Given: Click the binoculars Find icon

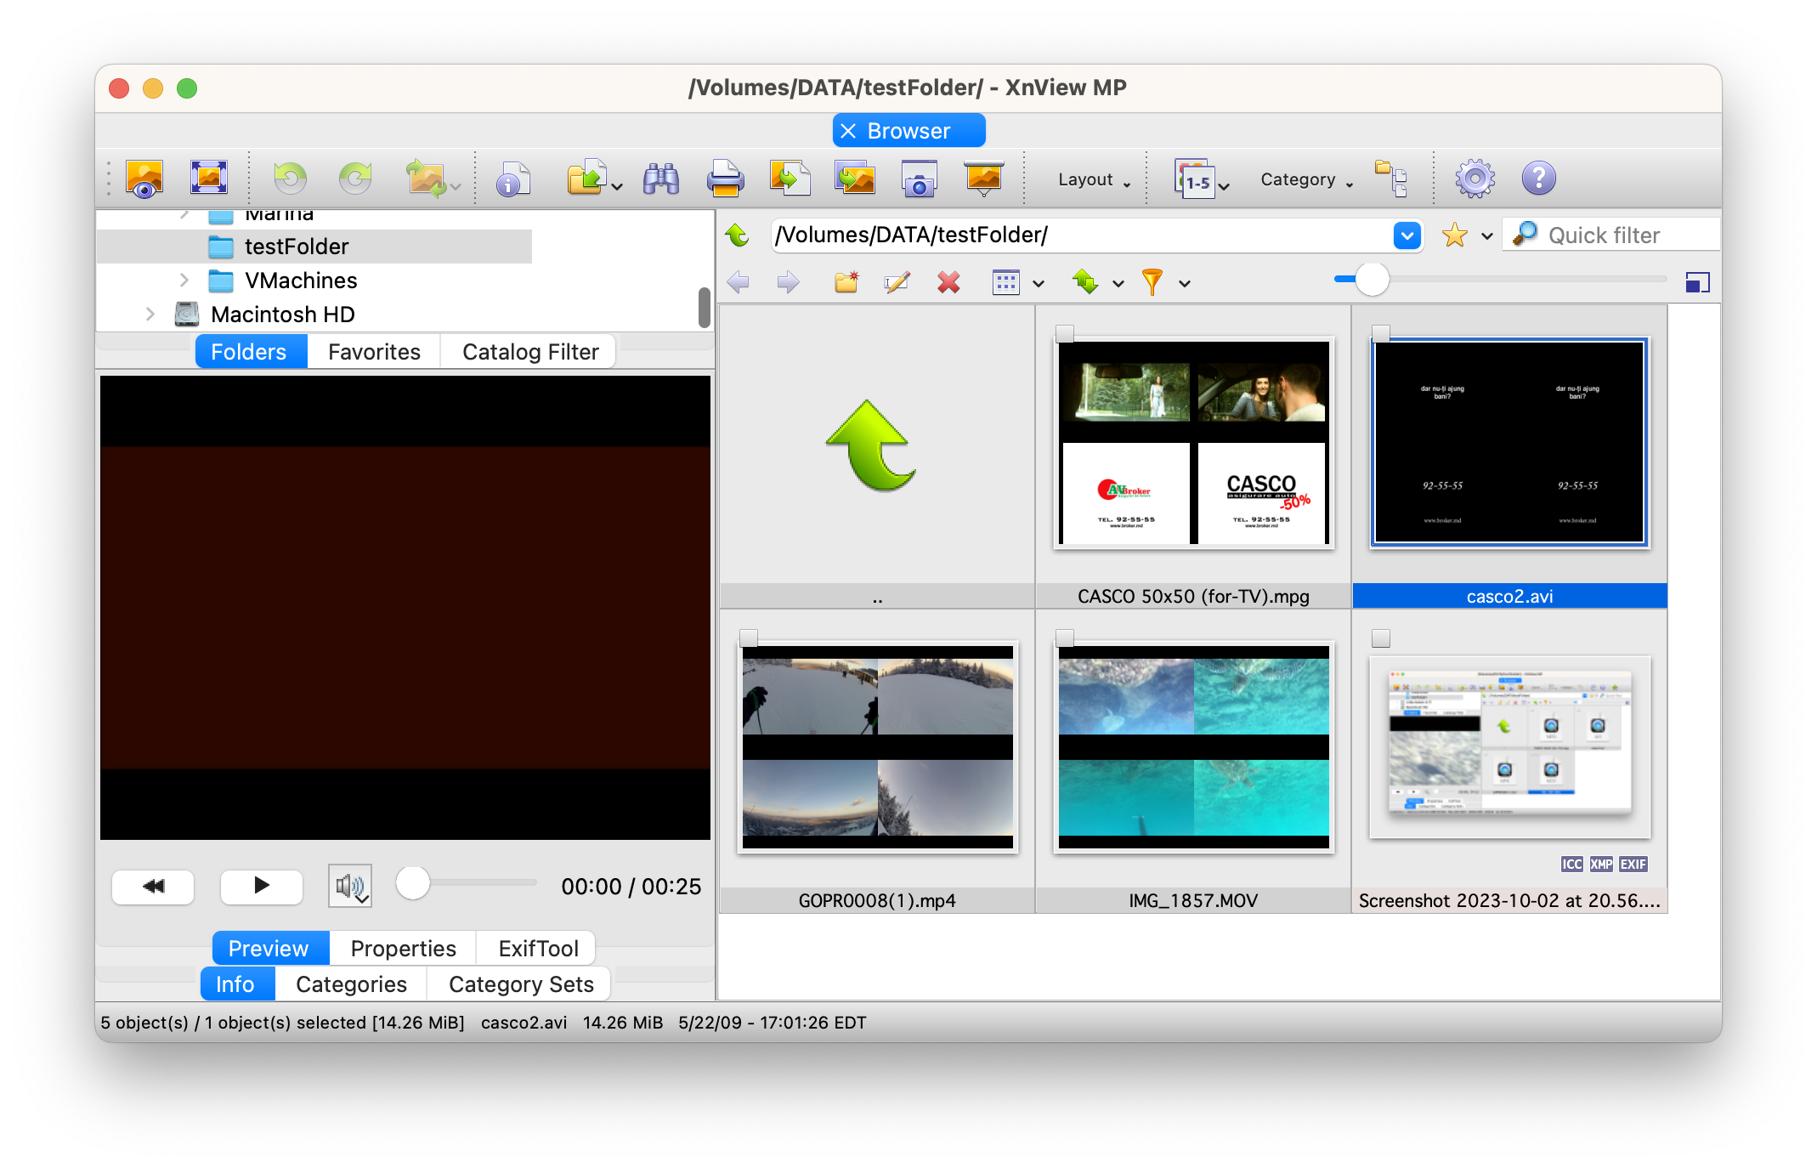Looking at the screenshot, I should tap(660, 179).
